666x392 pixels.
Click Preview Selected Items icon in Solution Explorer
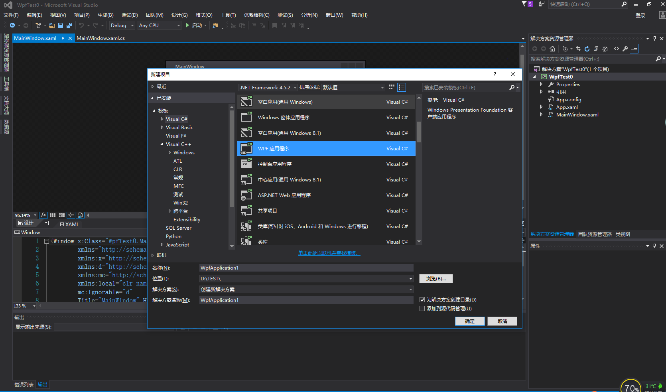(634, 49)
